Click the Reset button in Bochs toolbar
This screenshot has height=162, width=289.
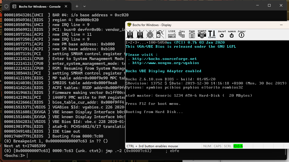click(222, 34)
